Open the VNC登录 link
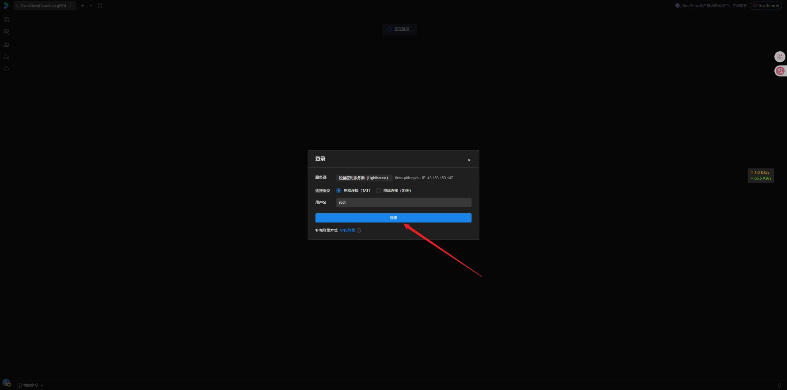The width and height of the screenshot is (787, 390). click(347, 230)
